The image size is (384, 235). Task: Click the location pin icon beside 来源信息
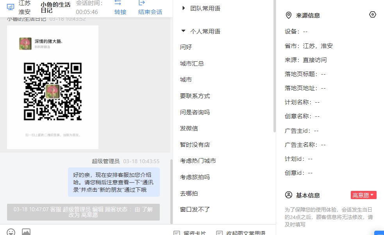tap(289, 15)
